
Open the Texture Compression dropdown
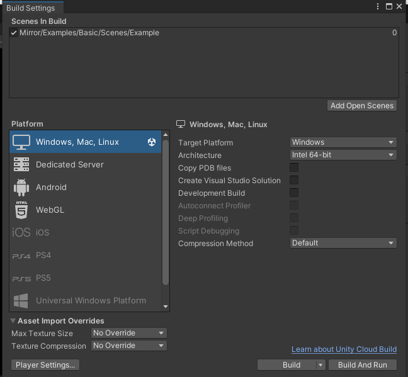coord(129,346)
